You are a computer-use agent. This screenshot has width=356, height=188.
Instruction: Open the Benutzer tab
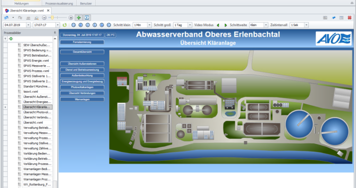pos(86,4)
